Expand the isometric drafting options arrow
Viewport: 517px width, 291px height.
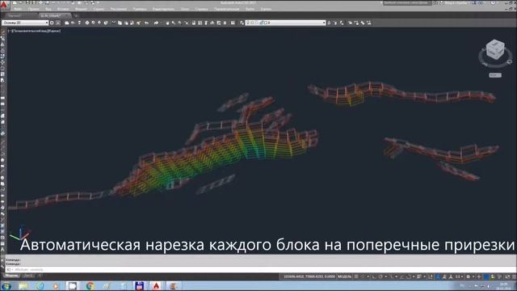point(397,276)
